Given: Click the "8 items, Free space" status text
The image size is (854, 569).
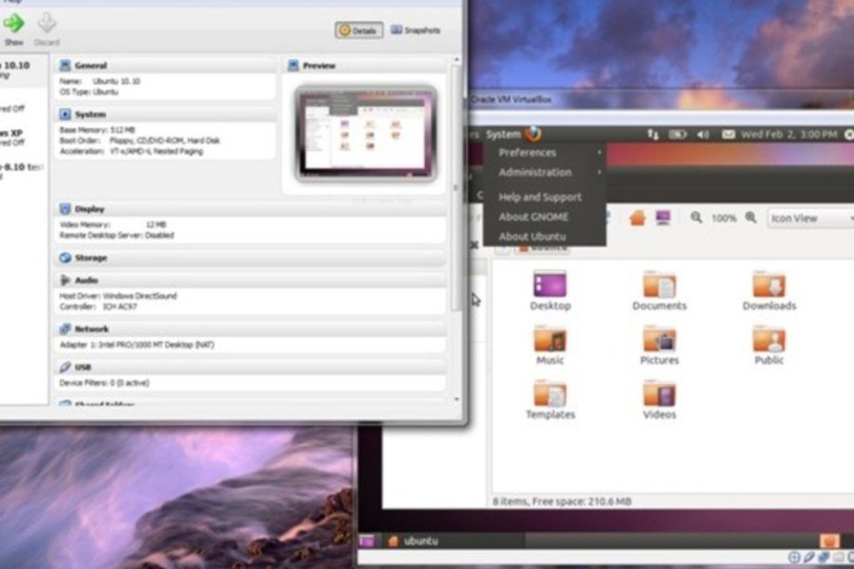Looking at the screenshot, I should [x=563, y=501].
